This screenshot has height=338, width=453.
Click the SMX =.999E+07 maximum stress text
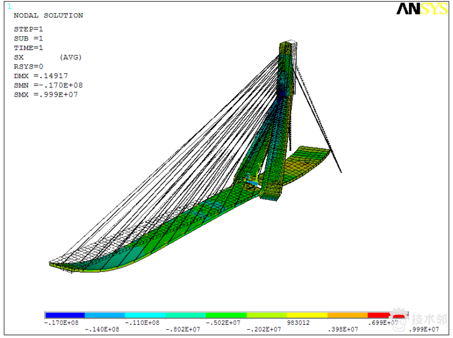click(46, 94)
